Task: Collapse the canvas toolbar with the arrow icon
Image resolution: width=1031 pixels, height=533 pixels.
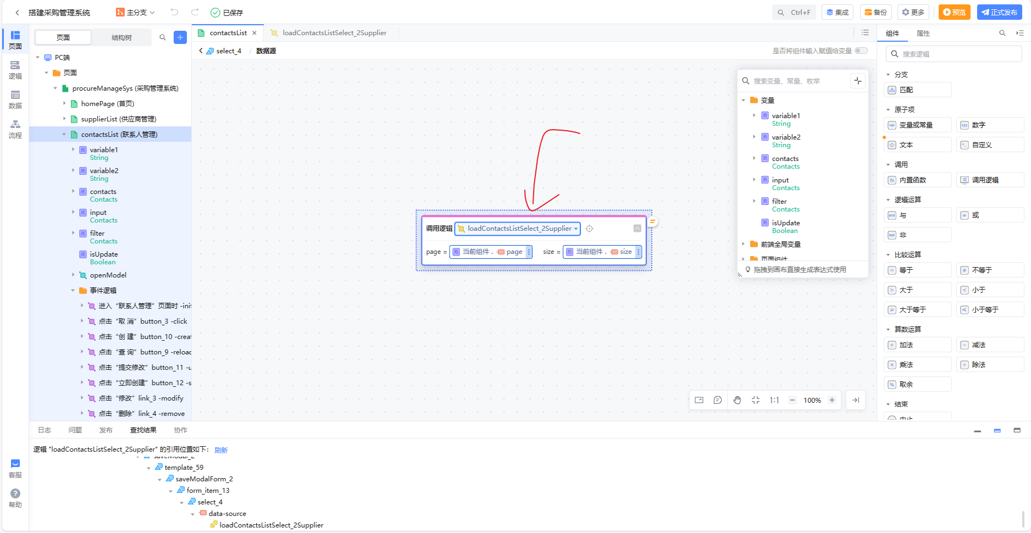Action: click(856, 400)
